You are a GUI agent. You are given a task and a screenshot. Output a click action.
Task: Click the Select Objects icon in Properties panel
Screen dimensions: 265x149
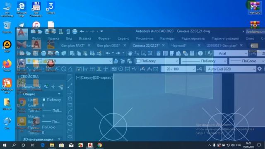pos(53,87)
